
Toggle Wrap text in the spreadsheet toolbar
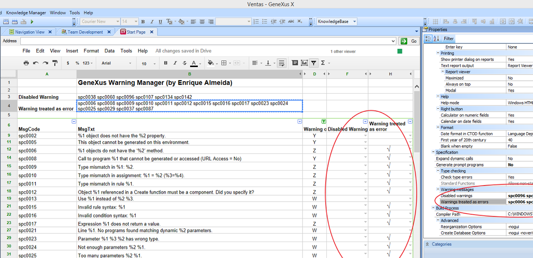click(x=281, y=63)
